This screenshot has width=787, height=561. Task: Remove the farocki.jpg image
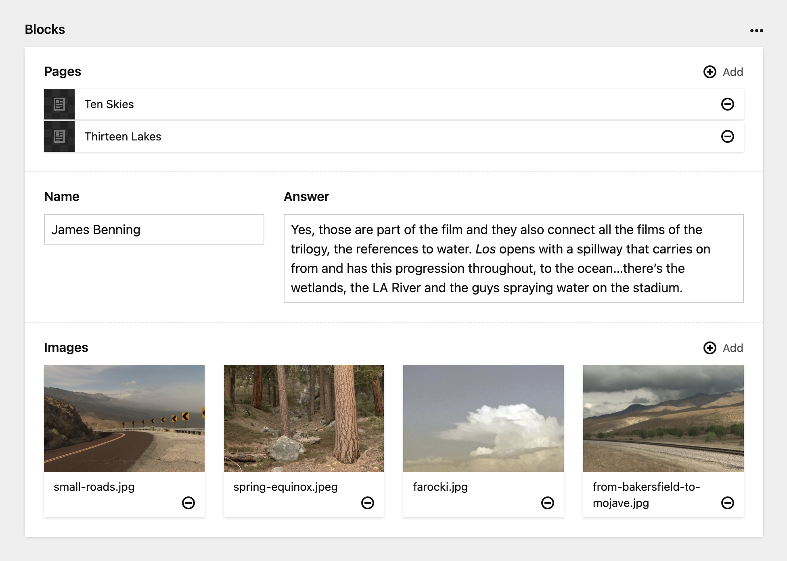coord(547,503)
